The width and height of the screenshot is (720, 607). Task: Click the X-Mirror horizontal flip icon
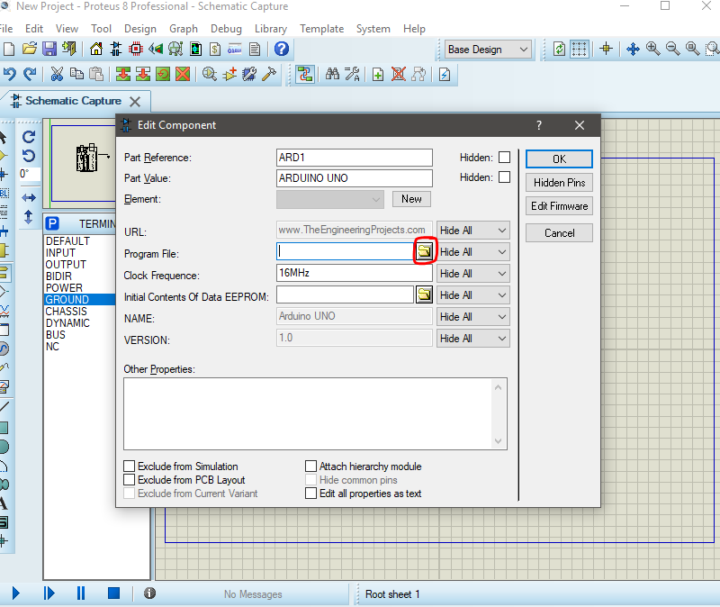29,197
